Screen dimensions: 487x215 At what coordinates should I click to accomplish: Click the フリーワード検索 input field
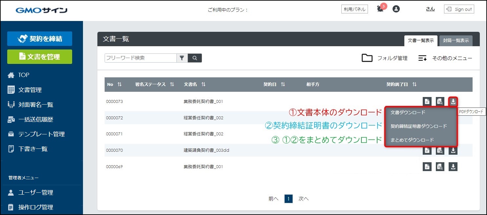[140, 58]
